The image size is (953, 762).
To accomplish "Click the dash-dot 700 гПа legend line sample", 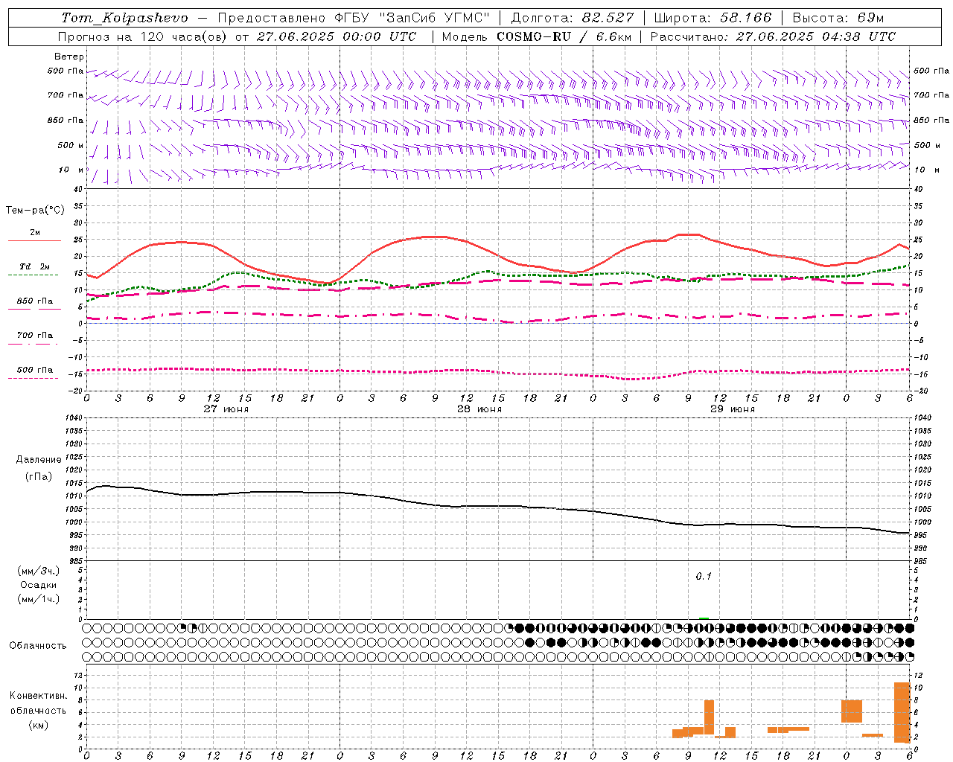I will (x=33, y=344).
